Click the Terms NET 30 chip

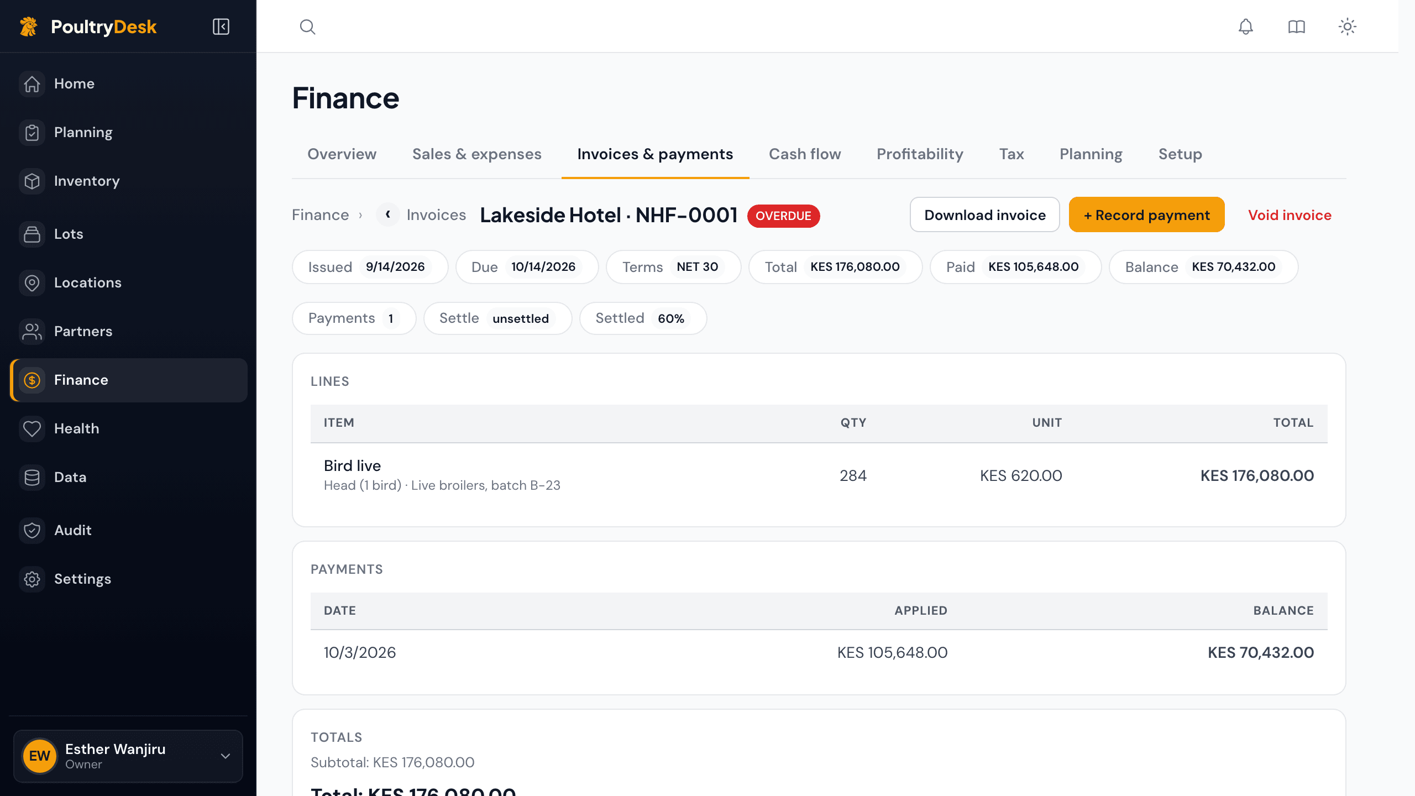673,267
